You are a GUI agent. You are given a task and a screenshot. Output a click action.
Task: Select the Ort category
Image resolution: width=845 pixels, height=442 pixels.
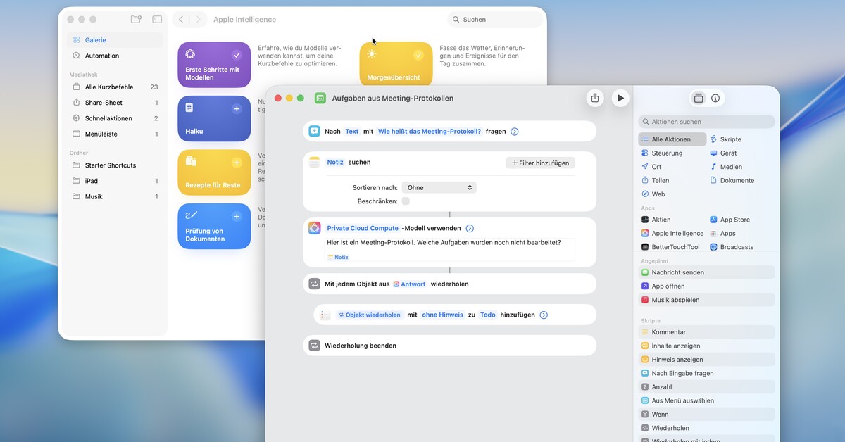[x=672, y=167]
